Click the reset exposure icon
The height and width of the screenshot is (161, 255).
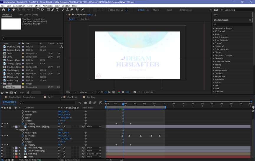(x=123, y=92)
